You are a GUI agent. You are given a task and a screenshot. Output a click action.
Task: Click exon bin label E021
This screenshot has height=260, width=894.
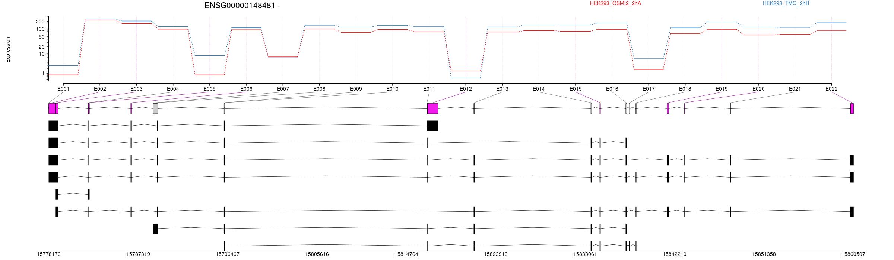coord(795,89)
